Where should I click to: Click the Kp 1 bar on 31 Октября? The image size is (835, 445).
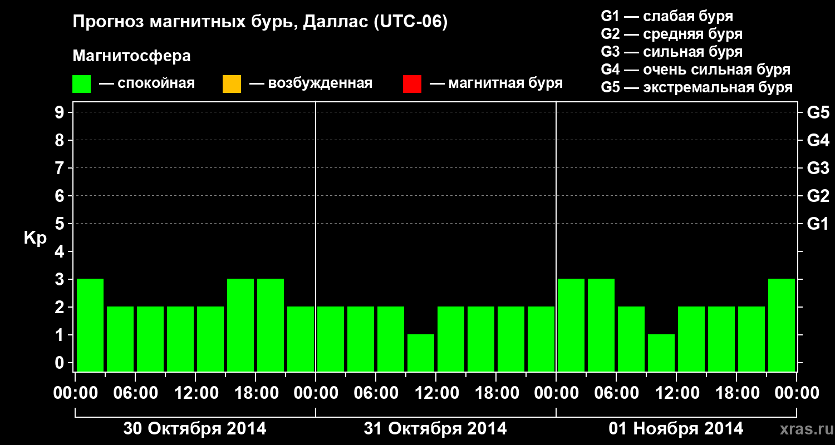tap(421, 353)
